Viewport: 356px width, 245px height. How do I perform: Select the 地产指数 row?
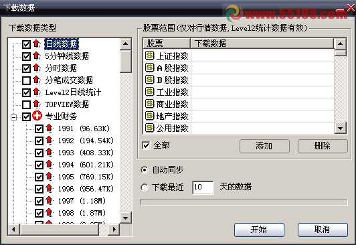[239, 116]
